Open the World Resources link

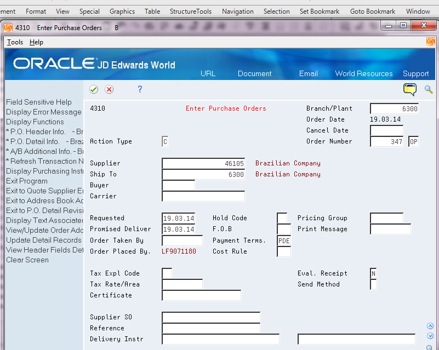[364, 73]
